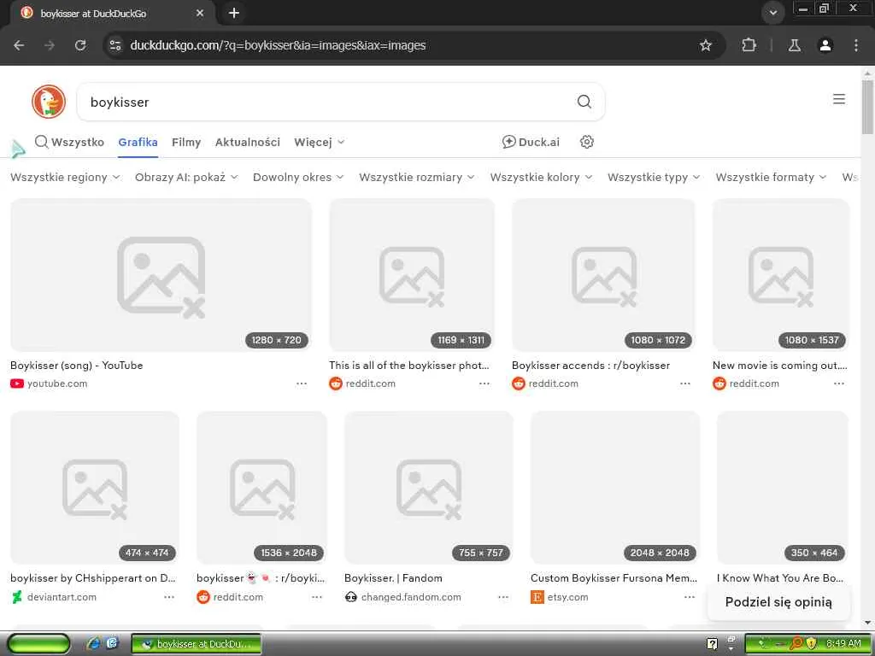Open Chrome Labs flask icon
The width and height of the screenshot is (875, 656).
(795, 45)
